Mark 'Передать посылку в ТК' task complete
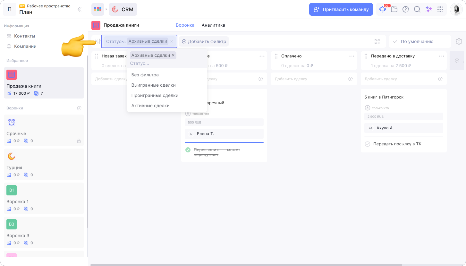The width and height of the screenshot is (466, 266). click(x=368, y=144)
